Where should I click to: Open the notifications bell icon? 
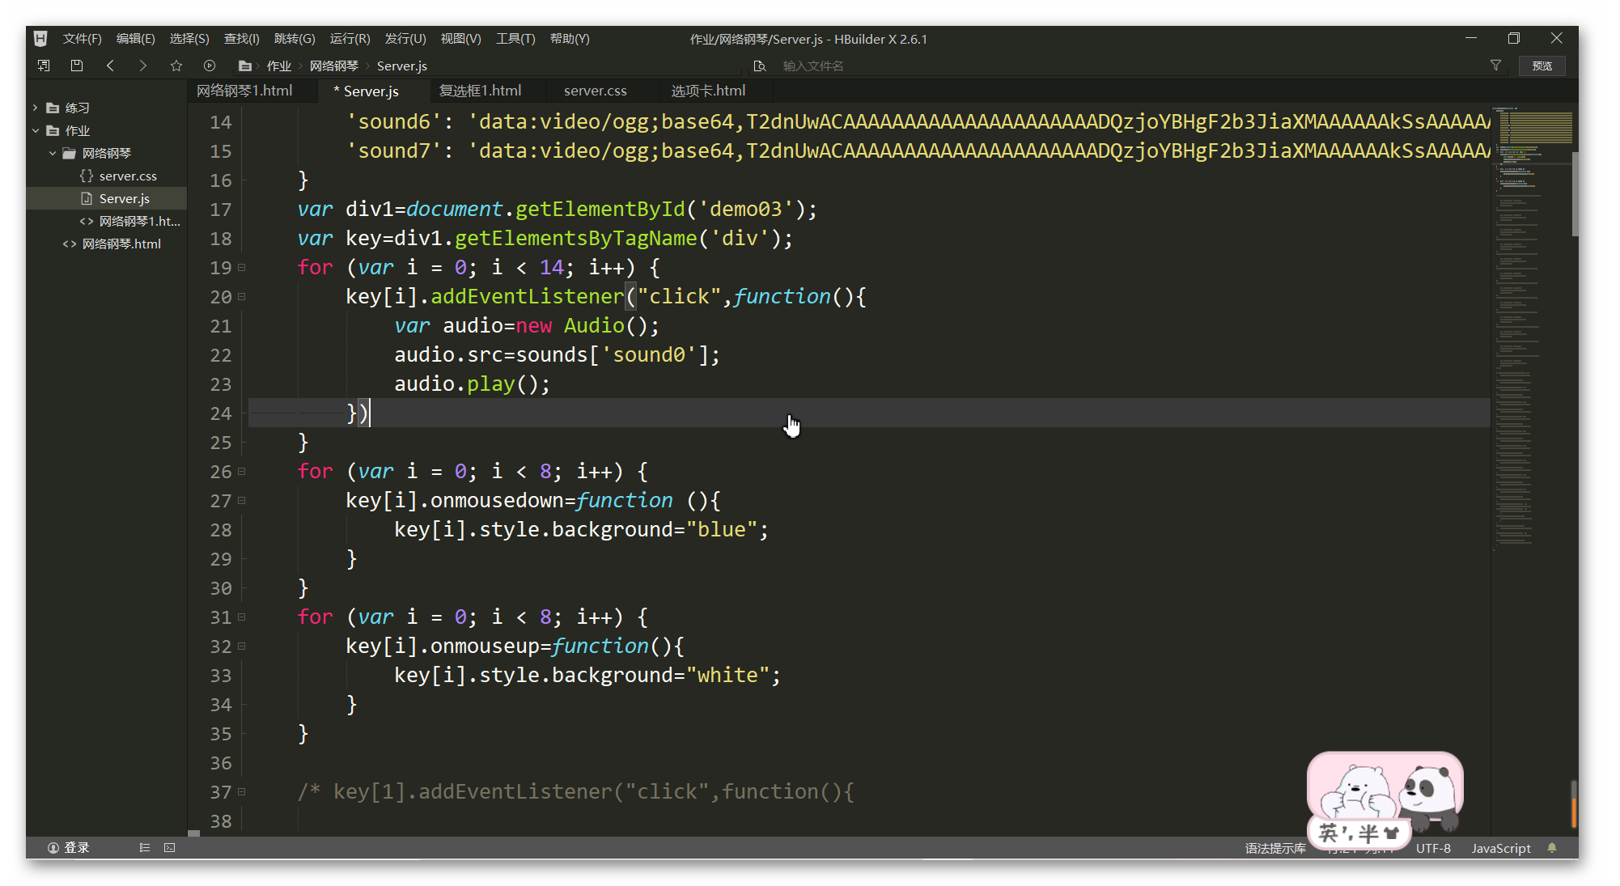tap(1552, 847)
